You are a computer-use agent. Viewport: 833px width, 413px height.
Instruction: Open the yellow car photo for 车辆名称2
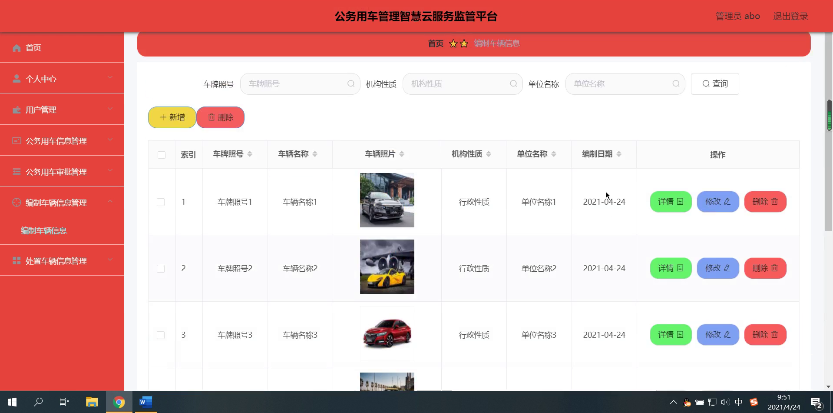pyautogui.click(x=387, y=266)
